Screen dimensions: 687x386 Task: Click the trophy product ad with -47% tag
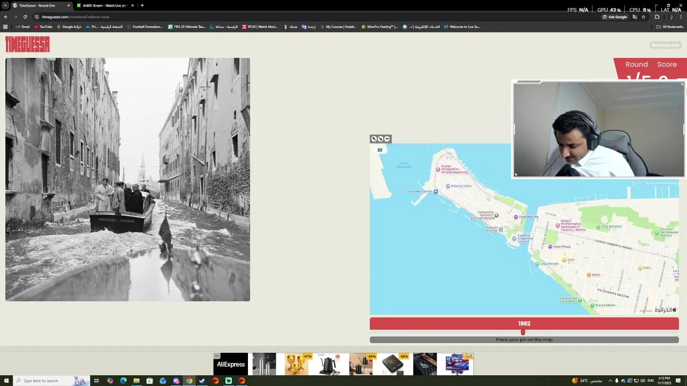pos(296,365)
